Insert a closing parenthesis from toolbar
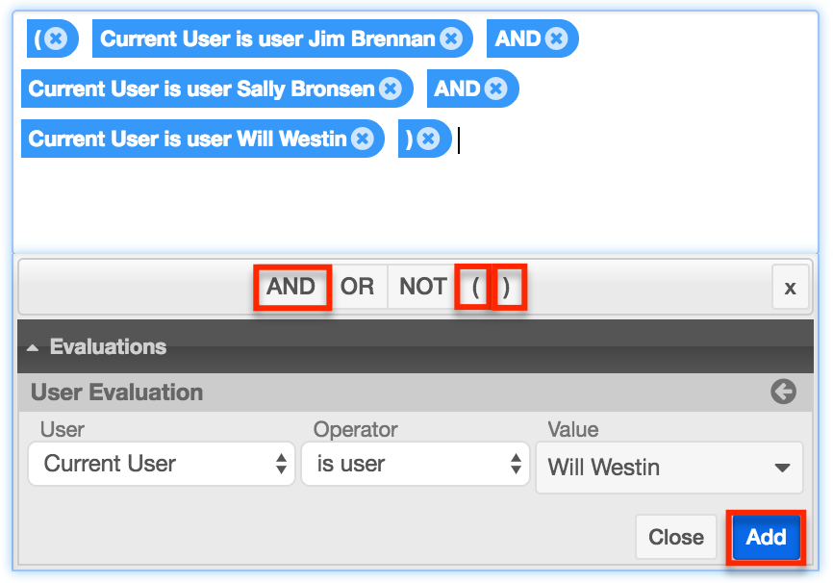This screenshot has height=583, width=833. point(507,288)
